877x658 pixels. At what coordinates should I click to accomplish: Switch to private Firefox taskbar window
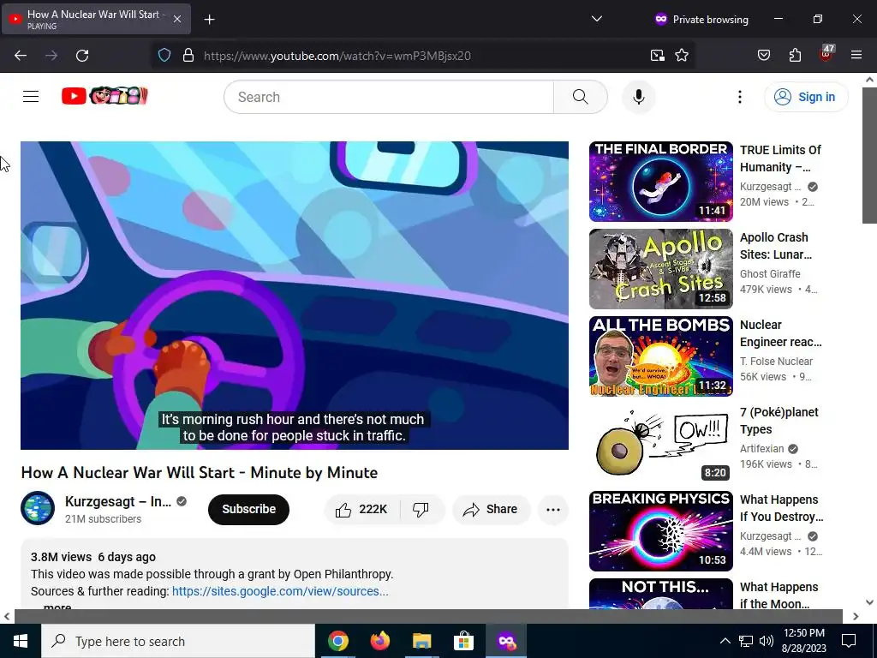[x=506, y=641]
